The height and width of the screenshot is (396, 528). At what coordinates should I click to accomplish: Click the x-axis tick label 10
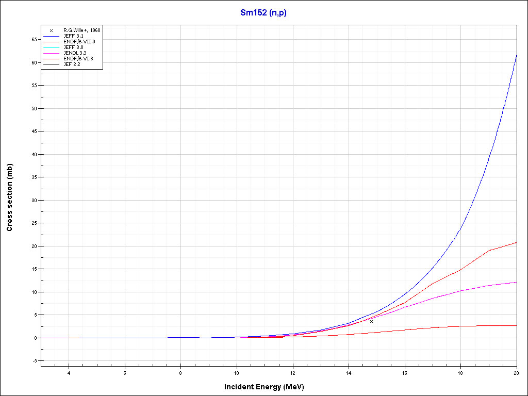237,373
